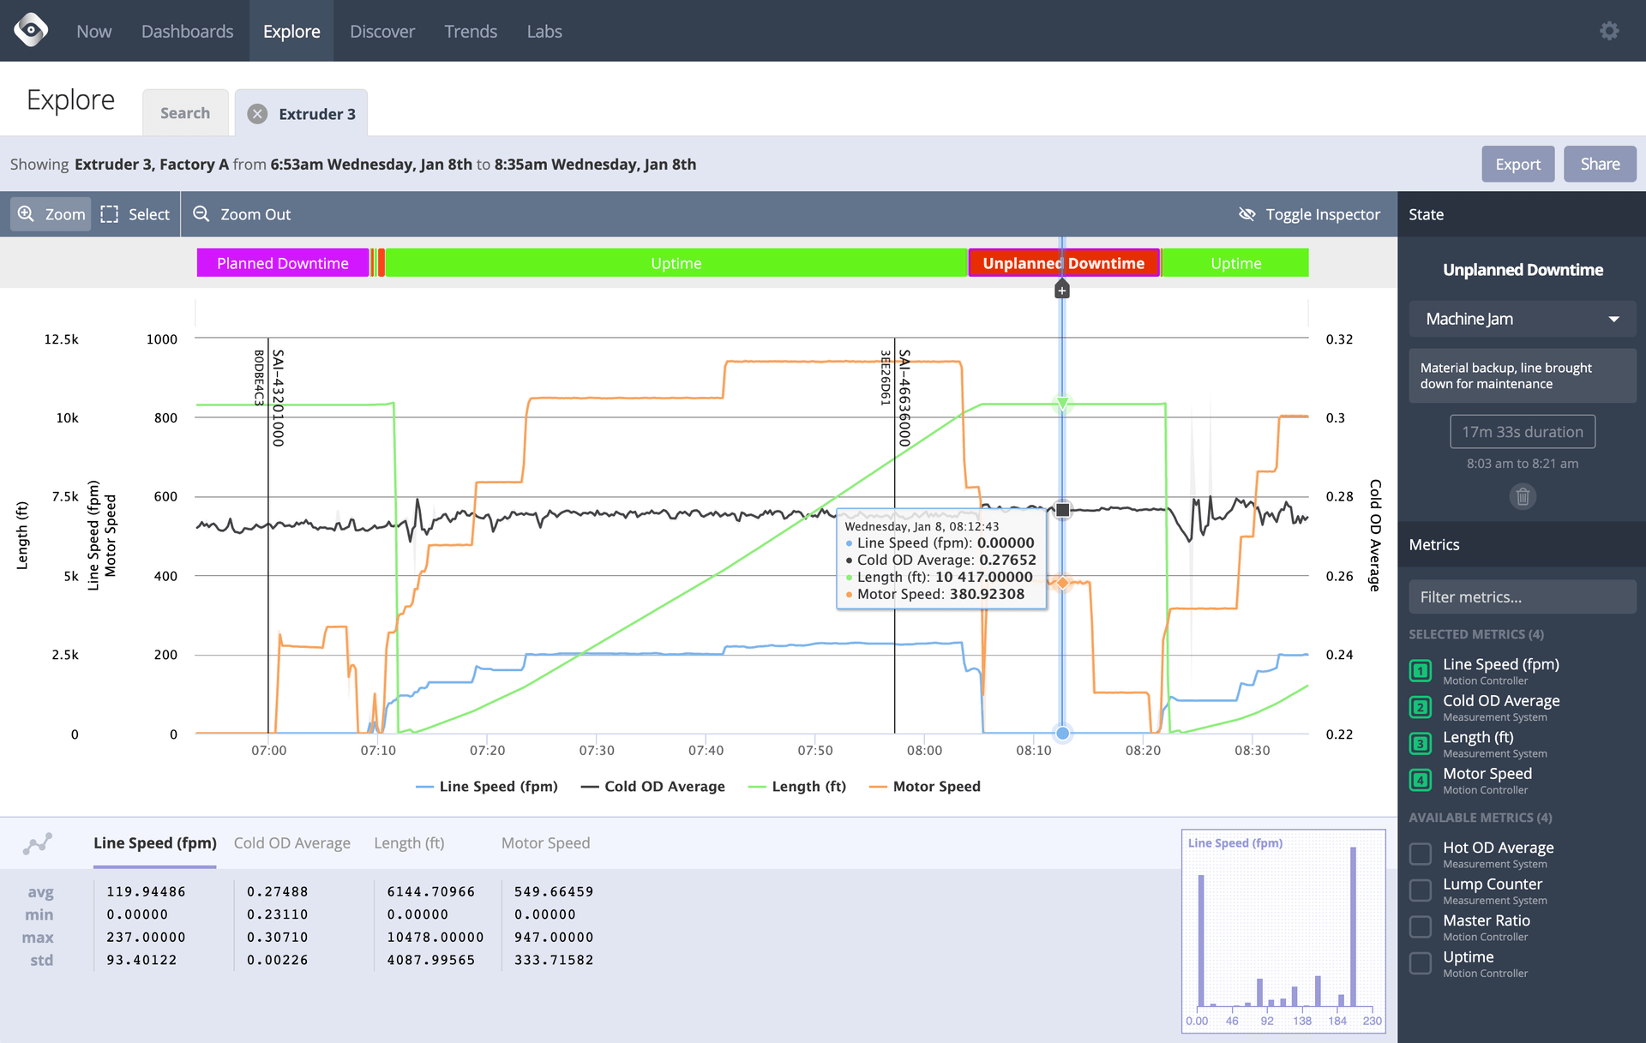Collapse the Metrics section header
Screen dimensions: 1646x1043
pyautogui.click(x=1433, y=544)
